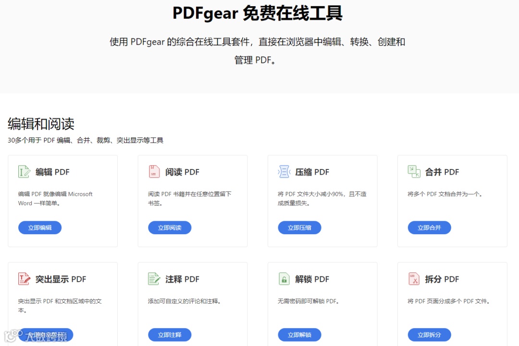519x346 pixels.
Task: Click the Split PDF (拆分 PDF) scissors icon
Action: [x=414, y=279]
